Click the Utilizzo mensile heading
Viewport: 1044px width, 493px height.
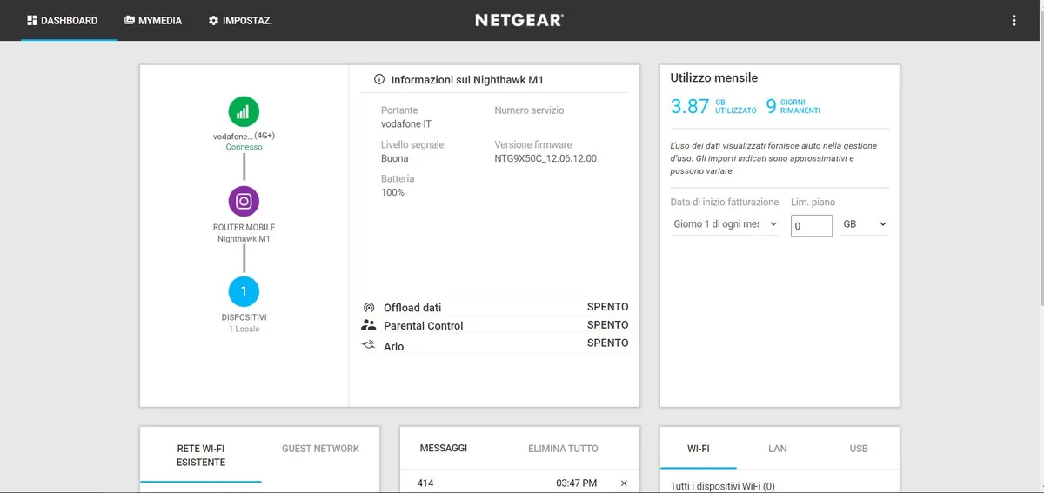713,77
